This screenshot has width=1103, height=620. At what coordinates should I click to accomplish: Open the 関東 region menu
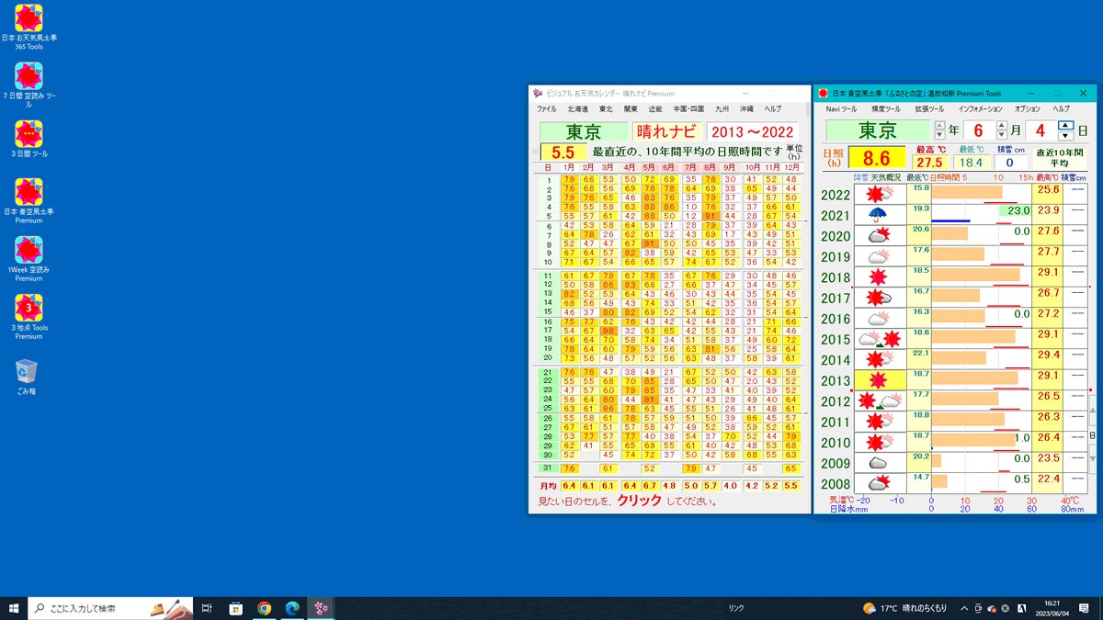(631, 109)
